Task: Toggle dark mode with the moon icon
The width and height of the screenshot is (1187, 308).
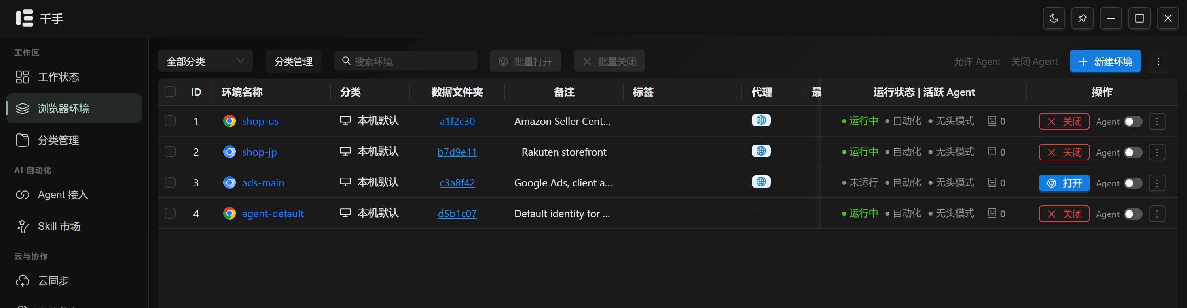Action: [x=1054, y=19]
